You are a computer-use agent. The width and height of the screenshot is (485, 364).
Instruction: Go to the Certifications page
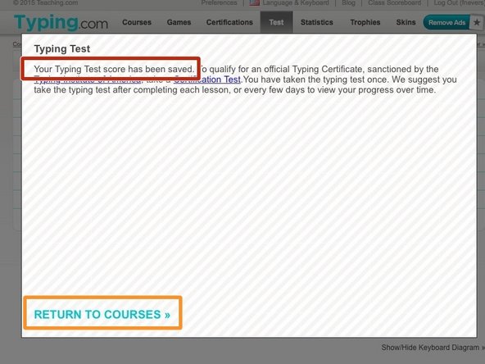coord(229,22)
